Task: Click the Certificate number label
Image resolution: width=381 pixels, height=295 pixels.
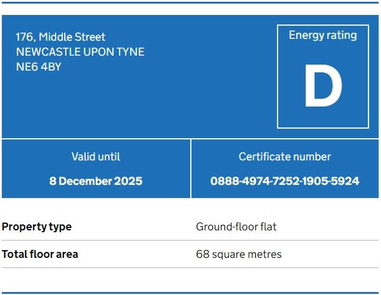Action: pos(285,157)
